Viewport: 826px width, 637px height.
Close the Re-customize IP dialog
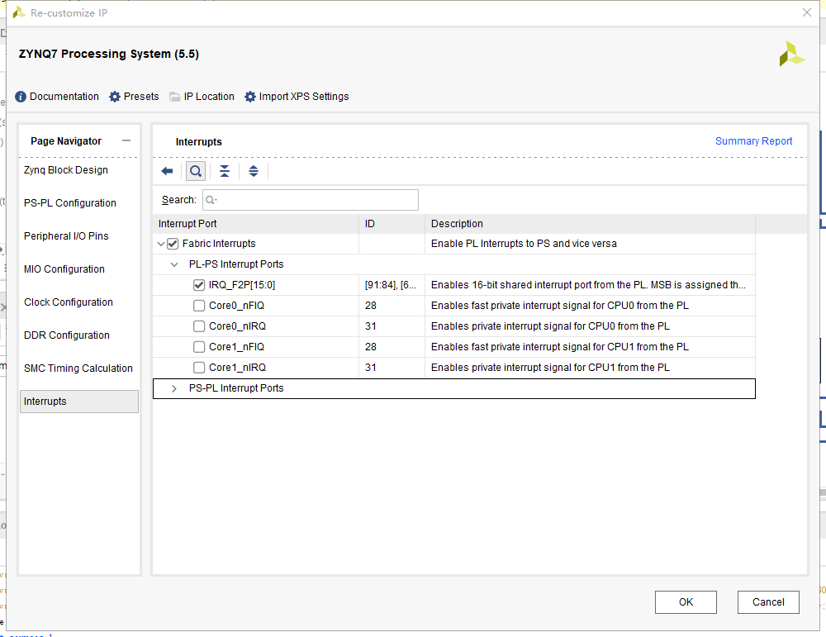(806, 12)
